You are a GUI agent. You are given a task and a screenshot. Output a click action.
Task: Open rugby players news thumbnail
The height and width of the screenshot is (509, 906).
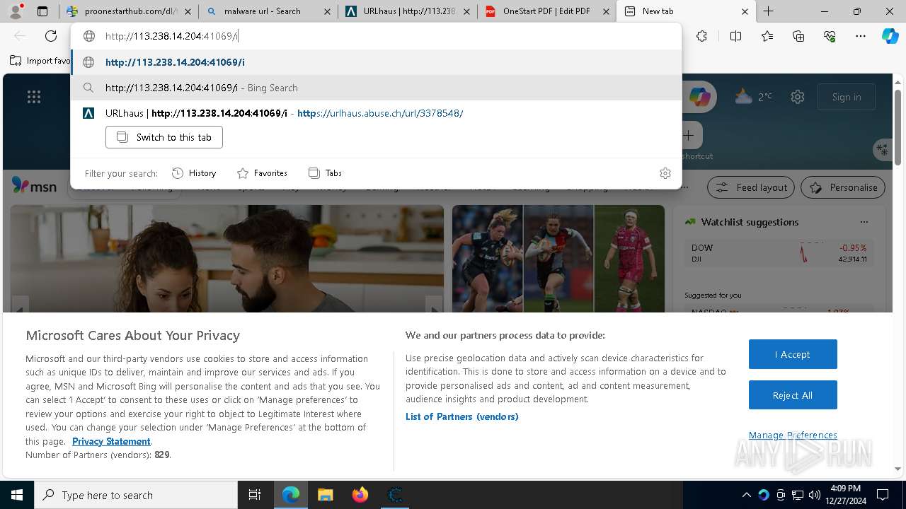tap(558, 259)
